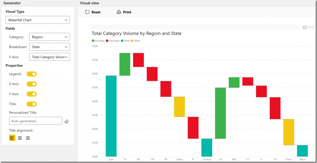The width and height of the screenshot is (317, 163).
Task: Toggle the Y Axis switch
Action: click(x=31, y=94)
